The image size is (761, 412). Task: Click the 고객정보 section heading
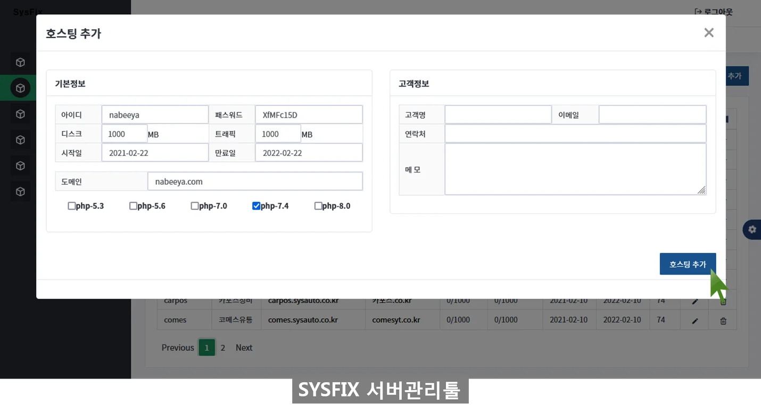[413, 84]
